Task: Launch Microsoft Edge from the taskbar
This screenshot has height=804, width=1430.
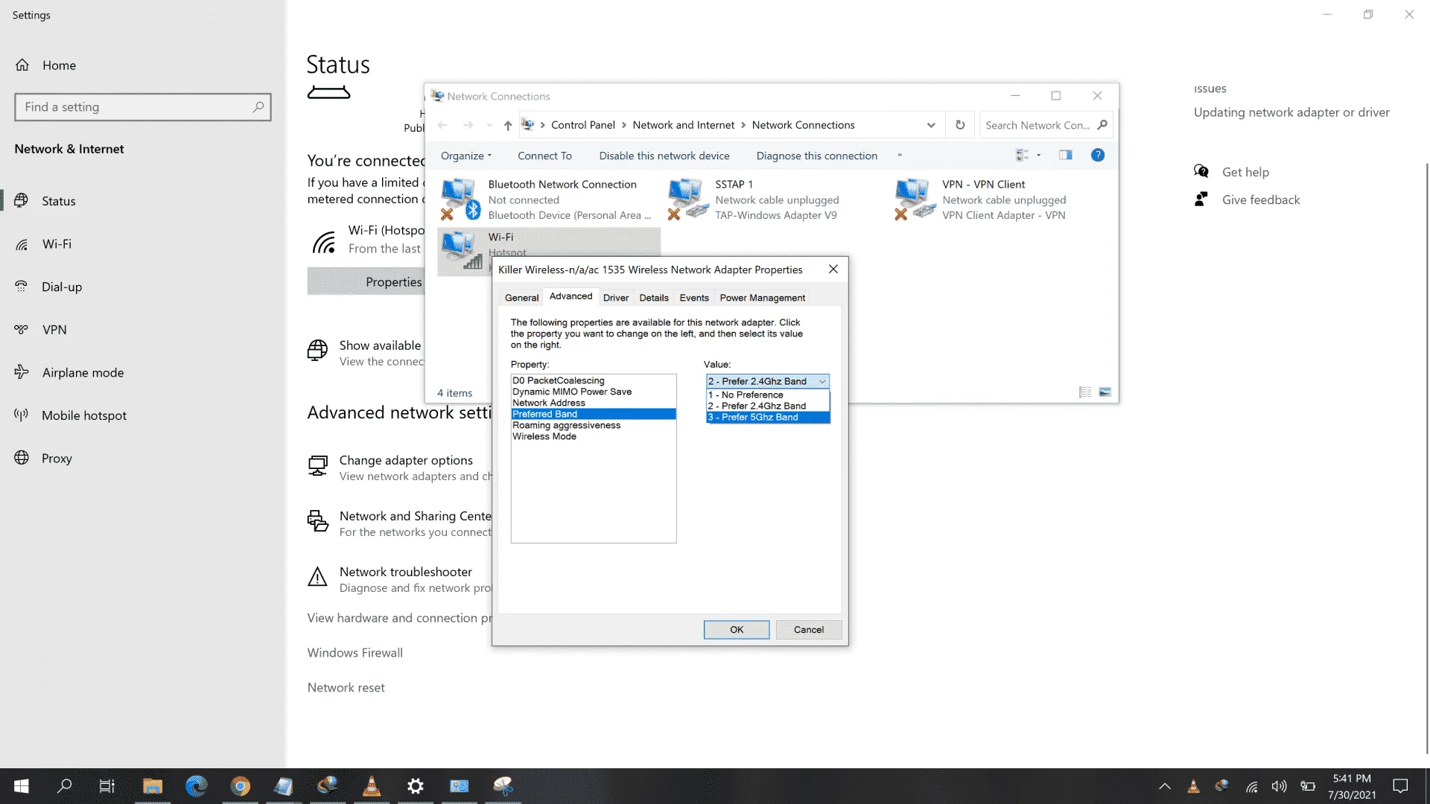Action: click(197, 786)
